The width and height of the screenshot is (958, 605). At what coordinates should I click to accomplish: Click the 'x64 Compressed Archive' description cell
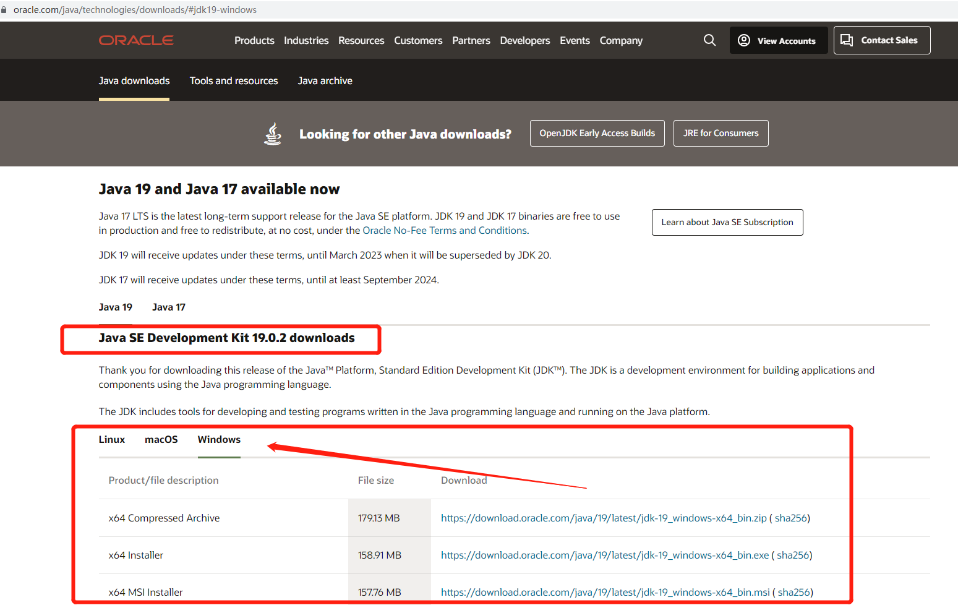coord(164,518)
